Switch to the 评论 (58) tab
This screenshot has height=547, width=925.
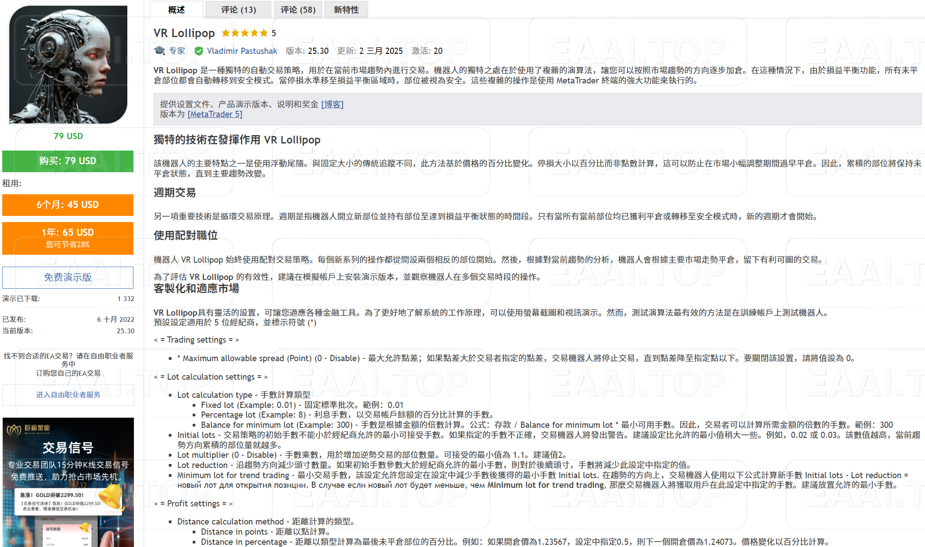pyautogui.click(x=297, y=9)
